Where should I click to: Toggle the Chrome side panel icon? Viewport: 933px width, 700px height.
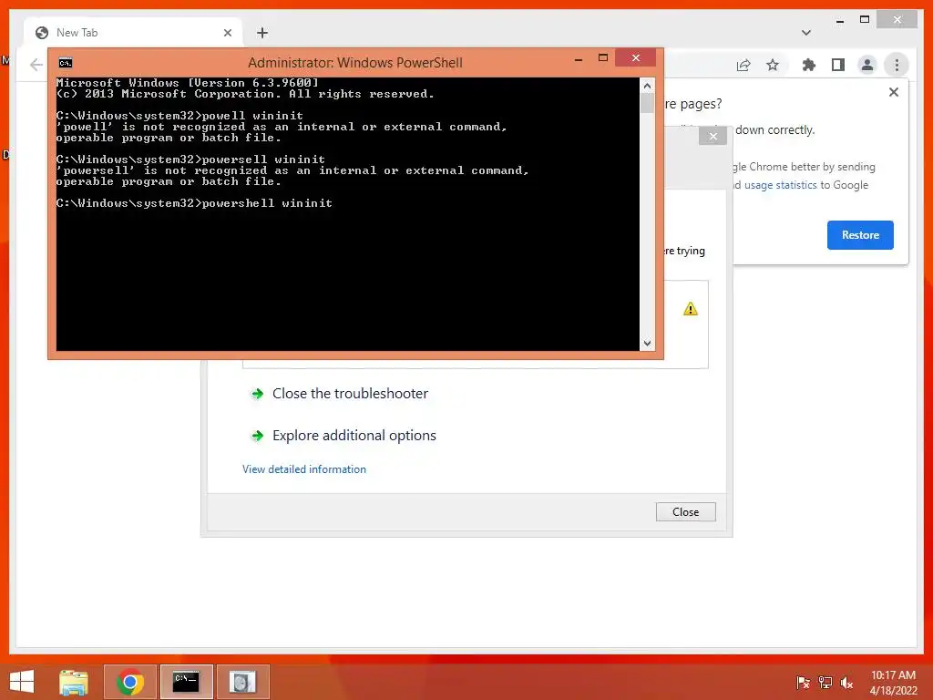(x=838, y=65)
